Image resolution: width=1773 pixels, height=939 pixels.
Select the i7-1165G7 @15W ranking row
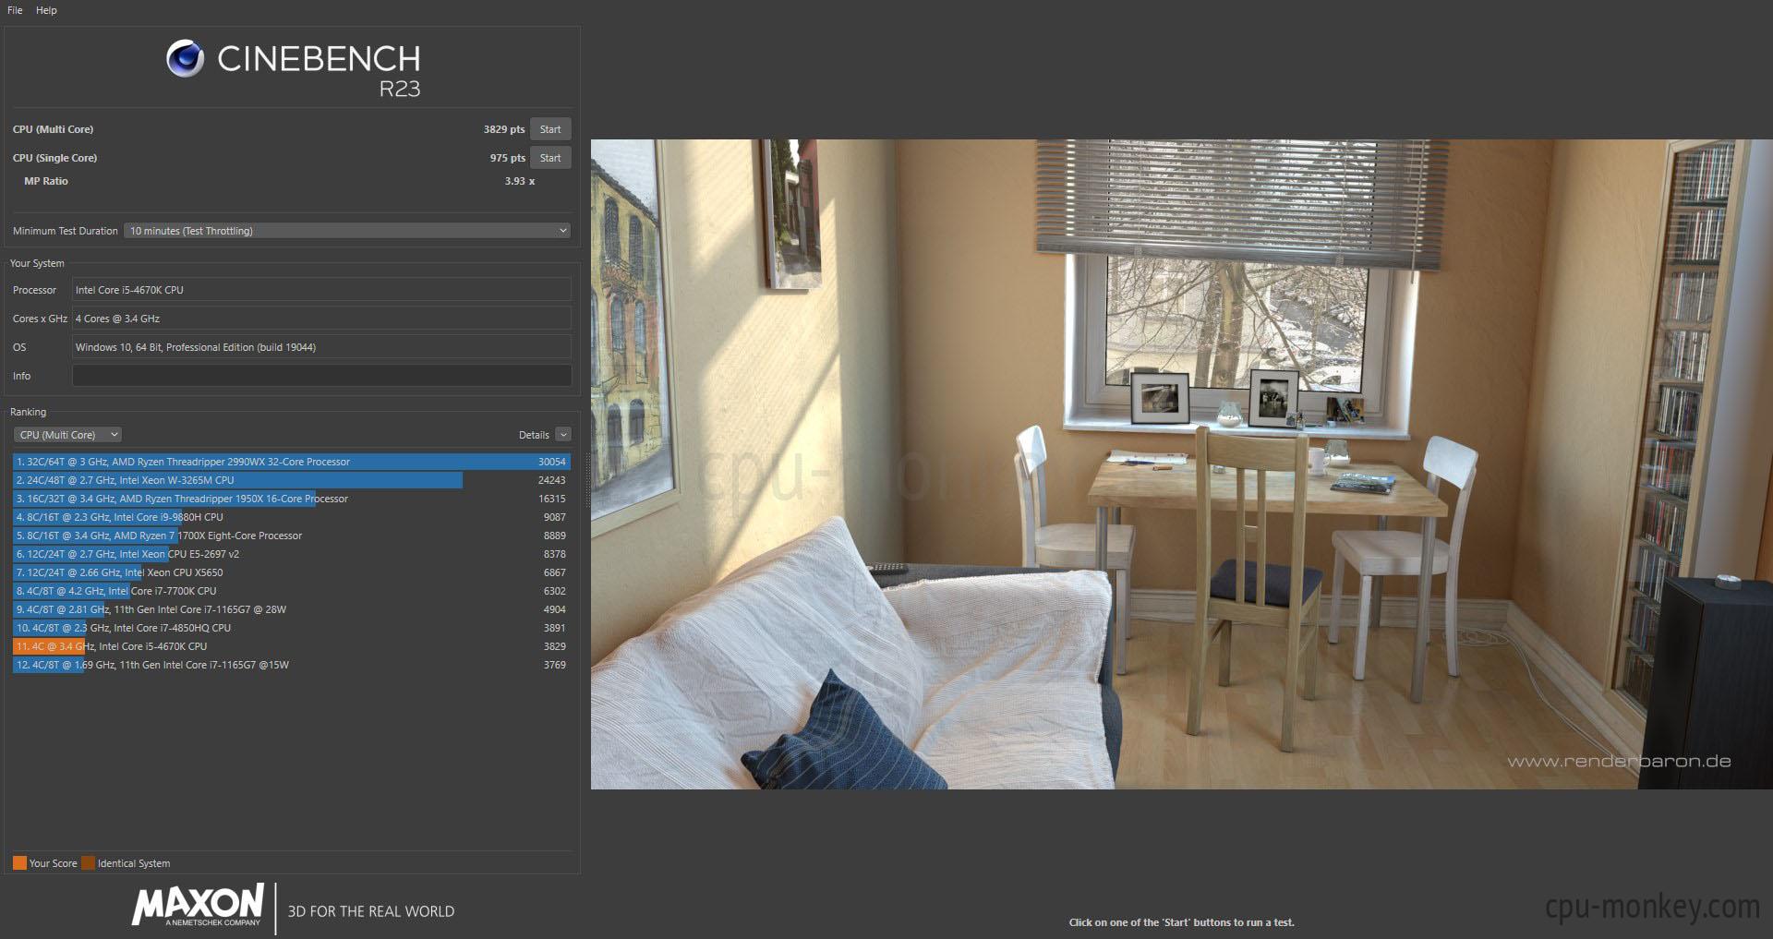pyautogui.click(x=292, y=665)
